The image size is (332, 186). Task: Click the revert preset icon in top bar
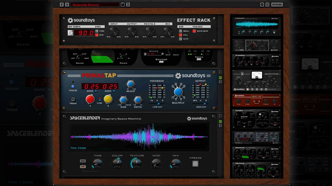(128, 5)
